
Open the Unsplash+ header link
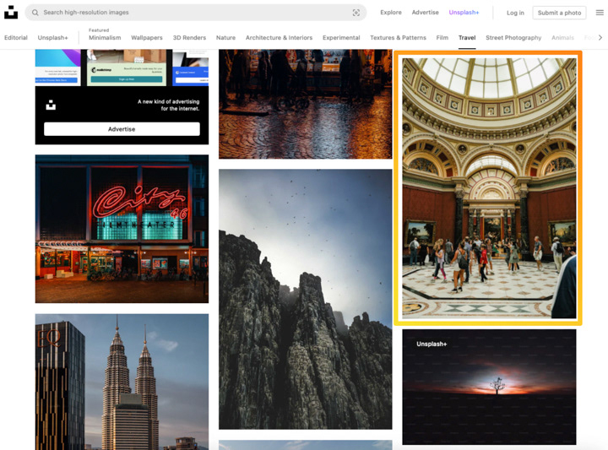464,13
